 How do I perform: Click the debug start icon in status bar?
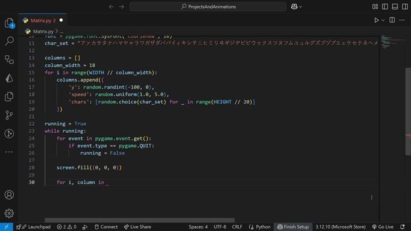point(85,227)
